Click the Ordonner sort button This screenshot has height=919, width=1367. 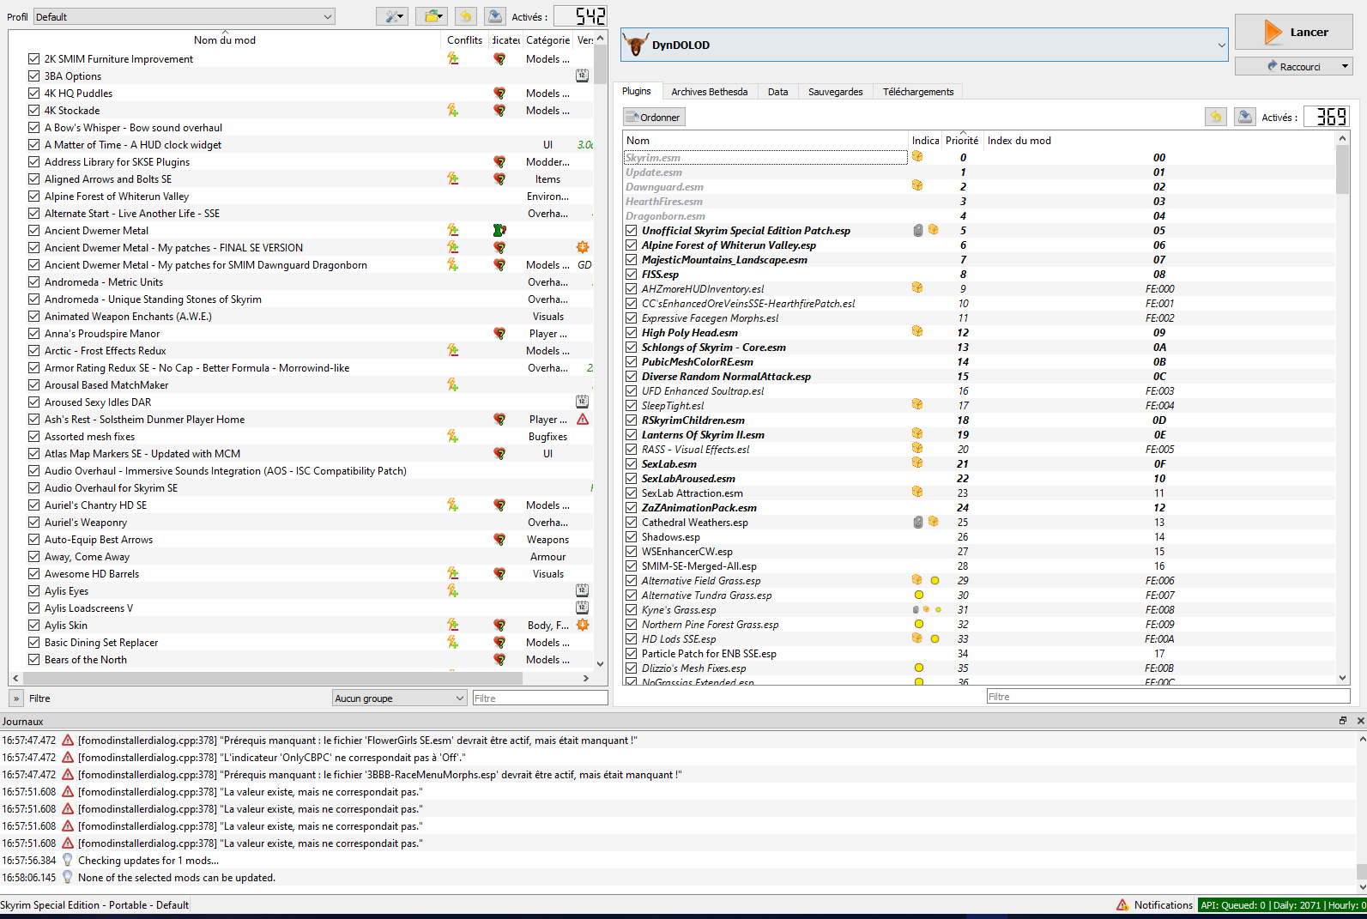(654, 117)
